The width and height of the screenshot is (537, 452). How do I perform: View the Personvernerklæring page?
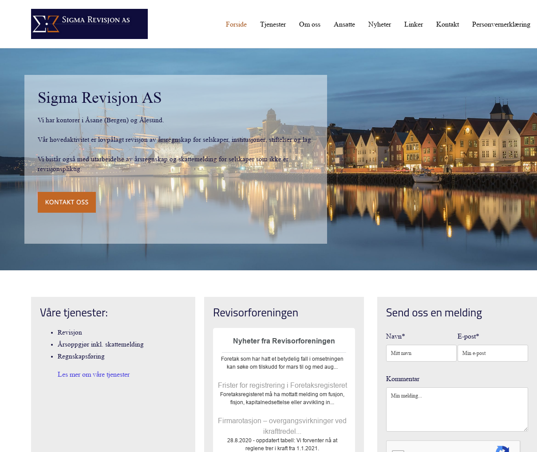coord(501,24)
